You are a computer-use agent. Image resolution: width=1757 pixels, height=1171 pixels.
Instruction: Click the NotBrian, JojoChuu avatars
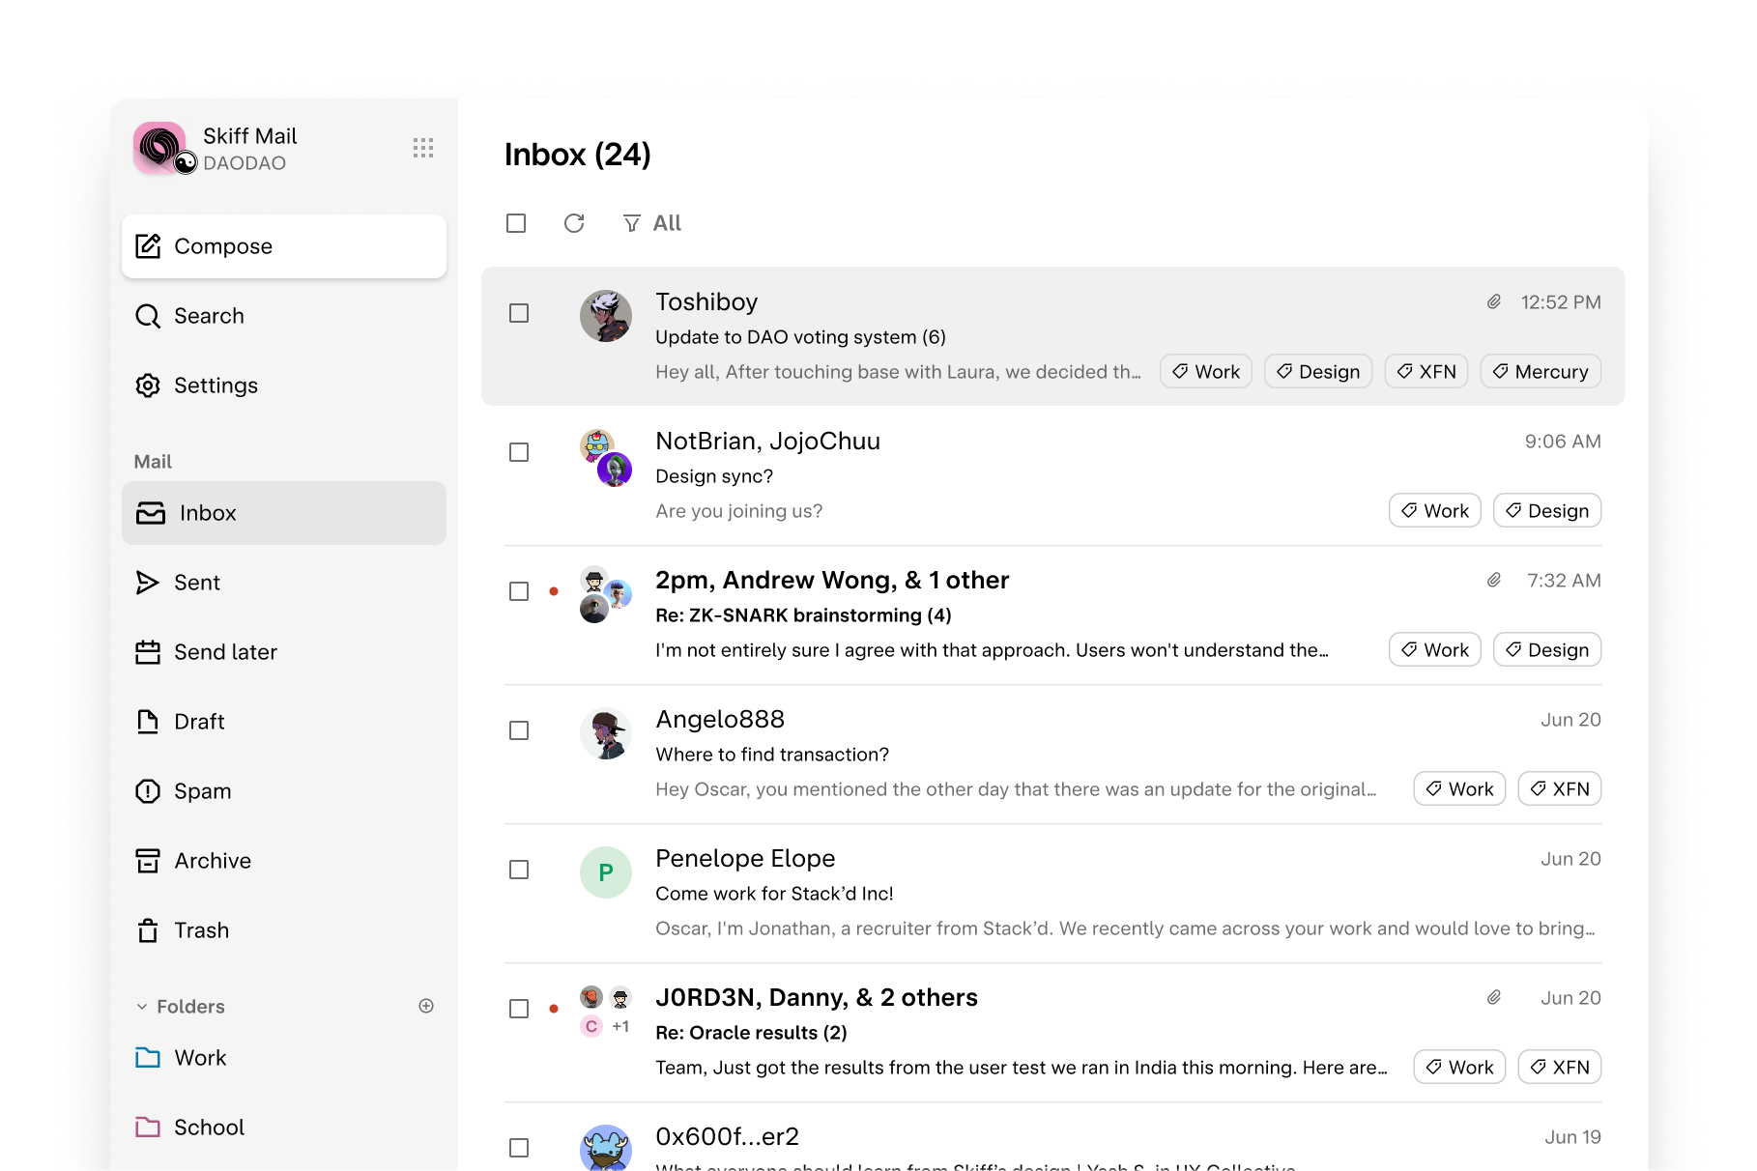606,458
